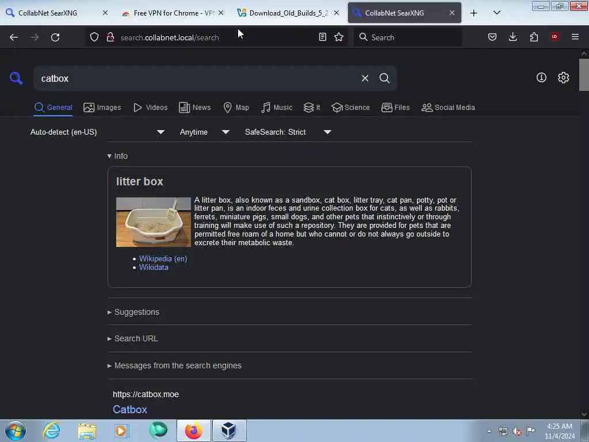Screen dimensions: 589x442
Task: Expand Messages from the search engines
Action: tap(174, 365)
